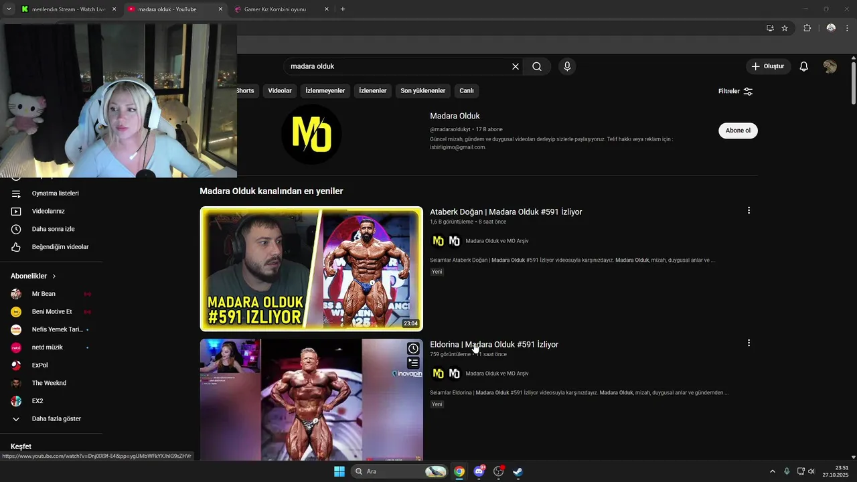Open the browser extensions puzzle icon
This screenshot has height=482, width=857.
[807, 28]
